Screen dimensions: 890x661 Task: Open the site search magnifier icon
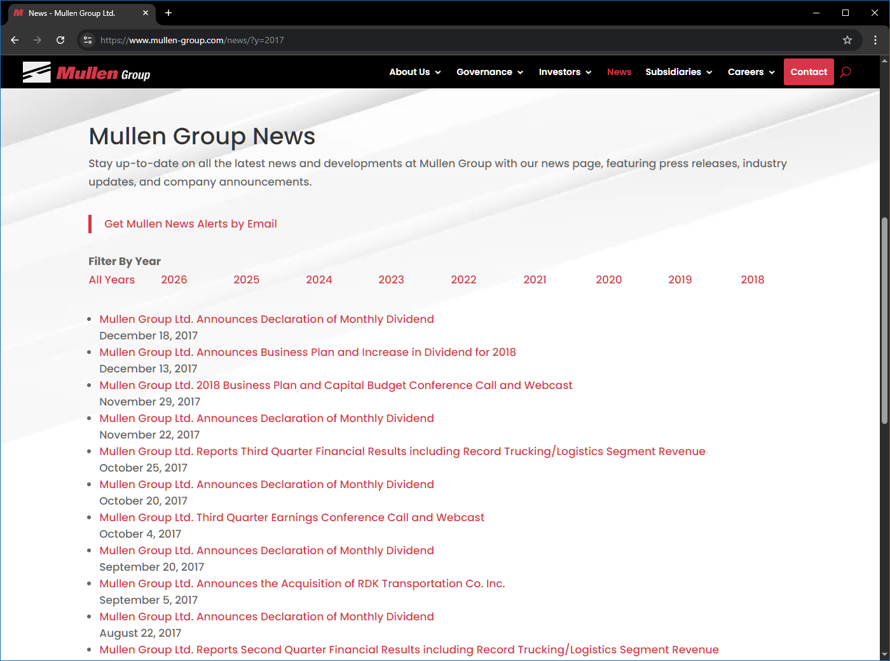tap(845, 72)
